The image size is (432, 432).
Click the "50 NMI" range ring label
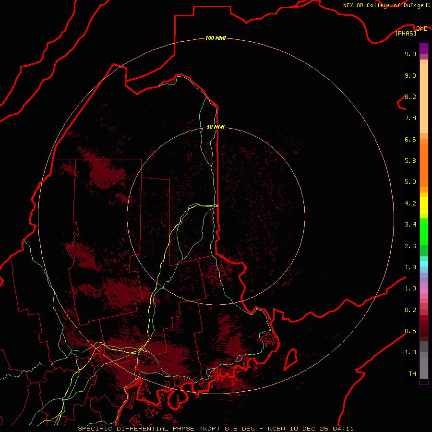pos(216,127)
